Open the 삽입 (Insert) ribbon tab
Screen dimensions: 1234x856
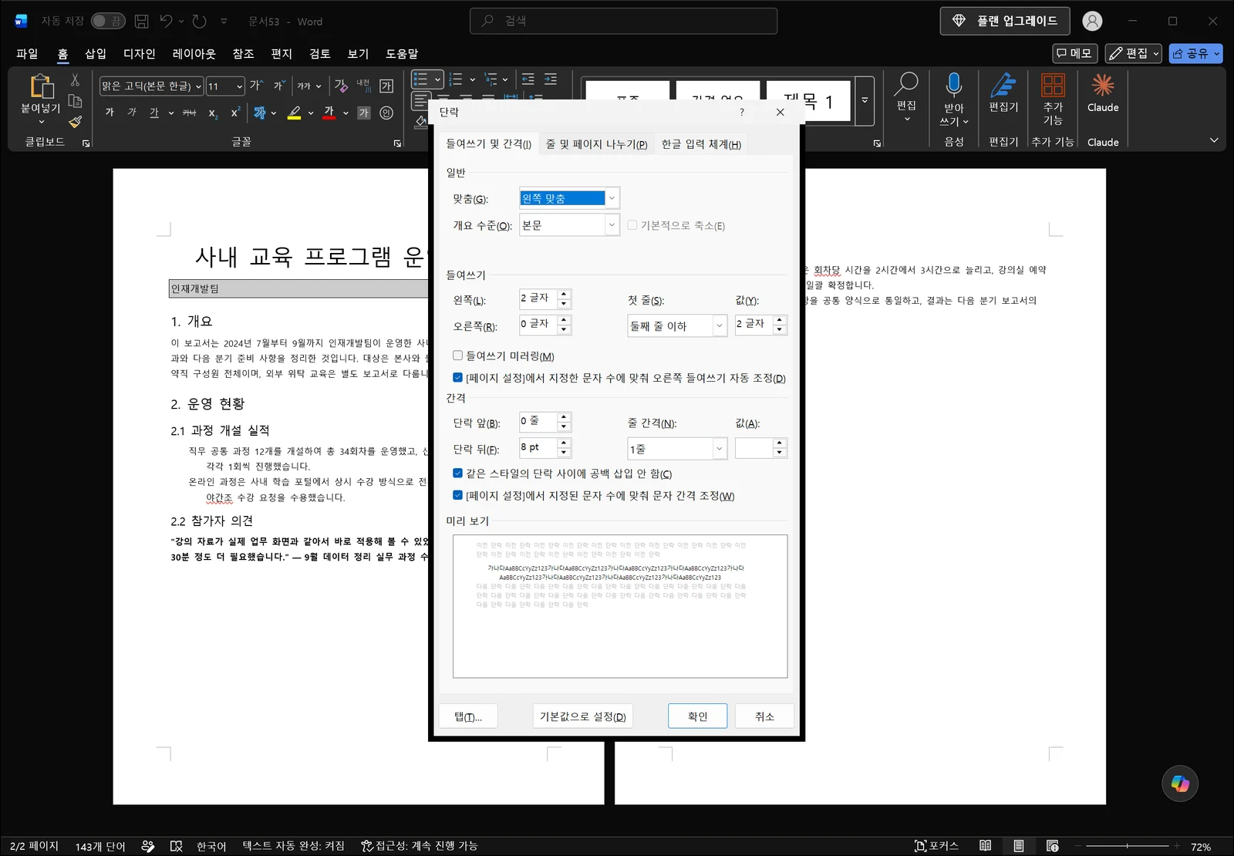[x=96, y=53]
